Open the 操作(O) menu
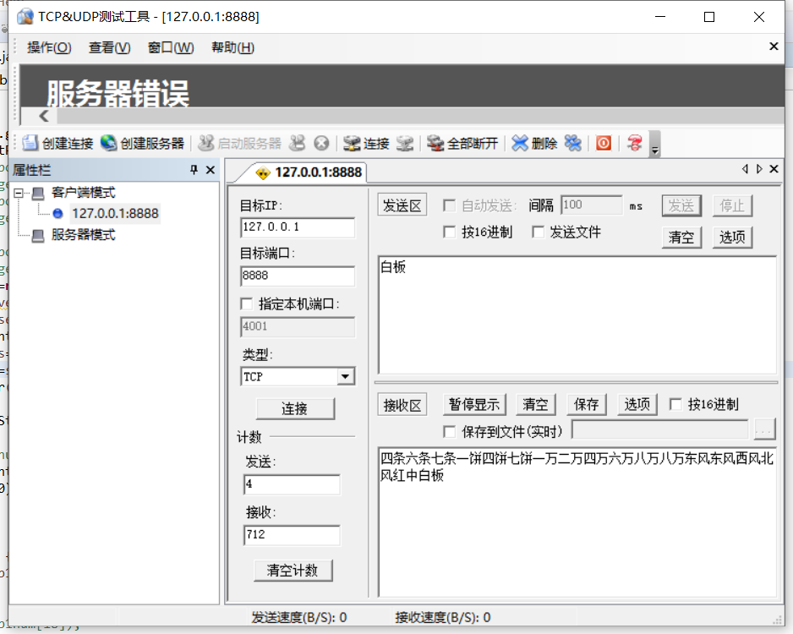Image resolution: width=793 pixels, height=634 pixels. pos(49,47)
